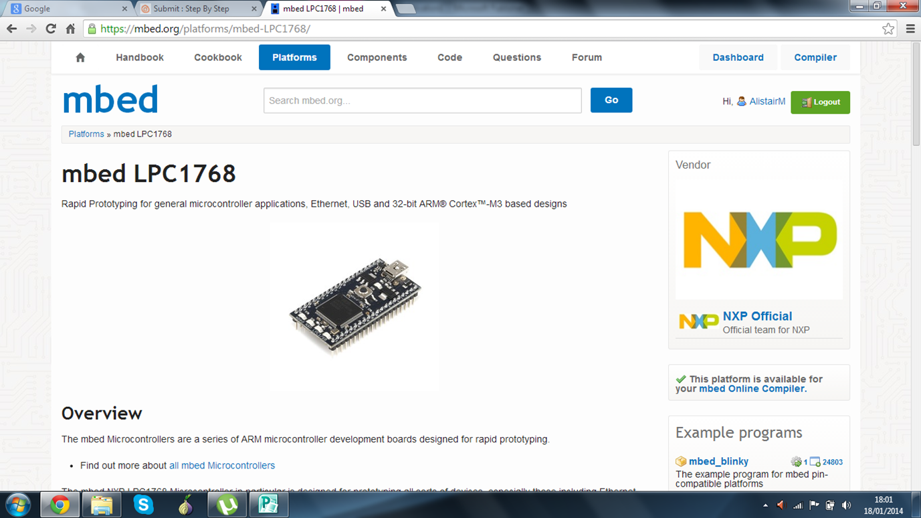Viewport: 921px width, 518px height.
Task: Bookmark this page with the star icon
Action: pos(888,29)
